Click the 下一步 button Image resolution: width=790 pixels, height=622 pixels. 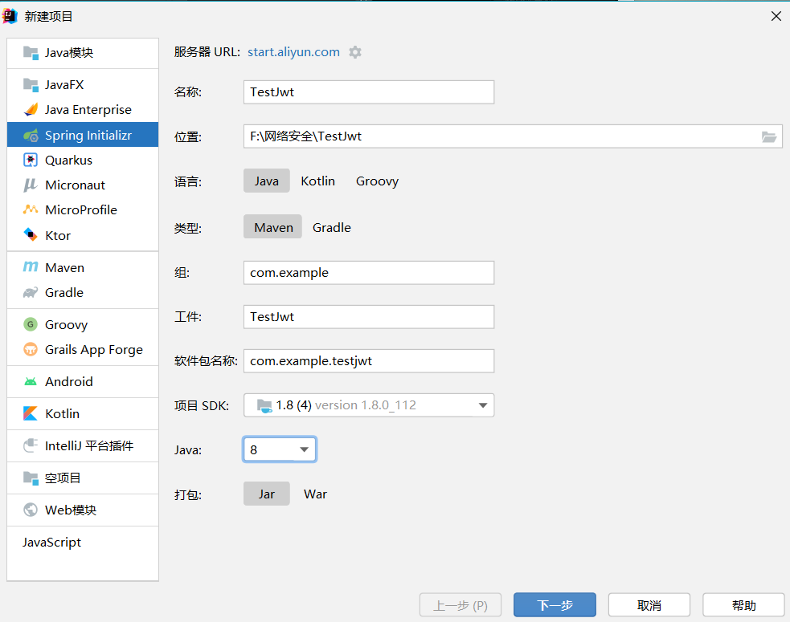[555, 604]
